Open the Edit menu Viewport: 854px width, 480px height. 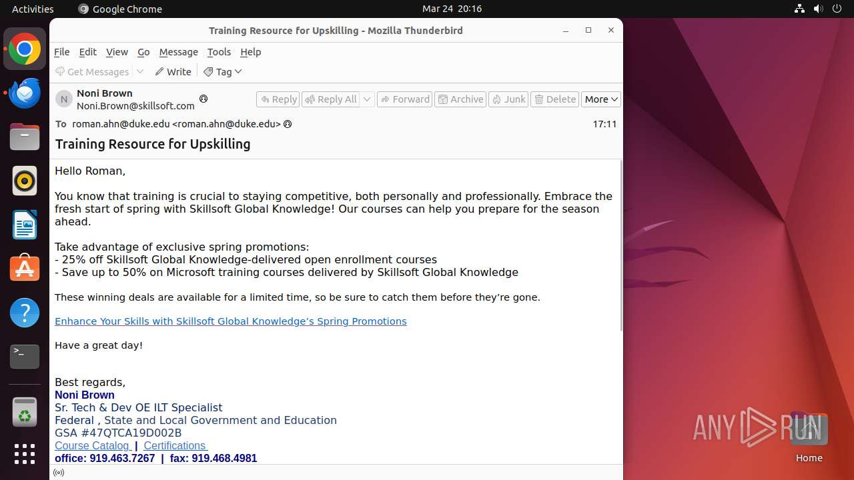[x=87, y=52]
